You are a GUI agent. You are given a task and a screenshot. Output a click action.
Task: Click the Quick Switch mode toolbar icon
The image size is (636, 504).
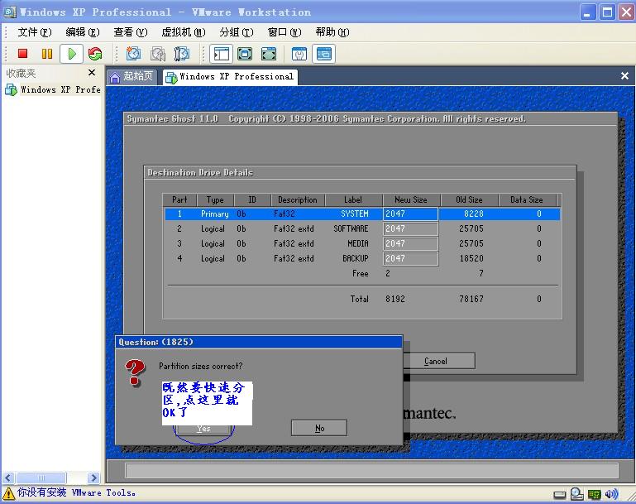(269, 54)
